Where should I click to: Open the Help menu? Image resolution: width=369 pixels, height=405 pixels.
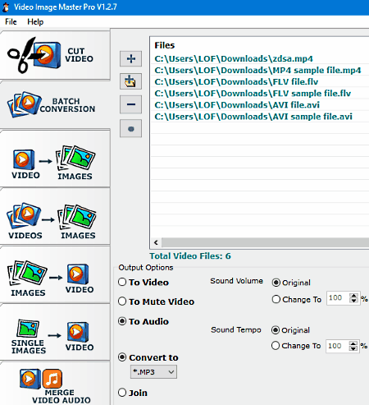point(35,21)
